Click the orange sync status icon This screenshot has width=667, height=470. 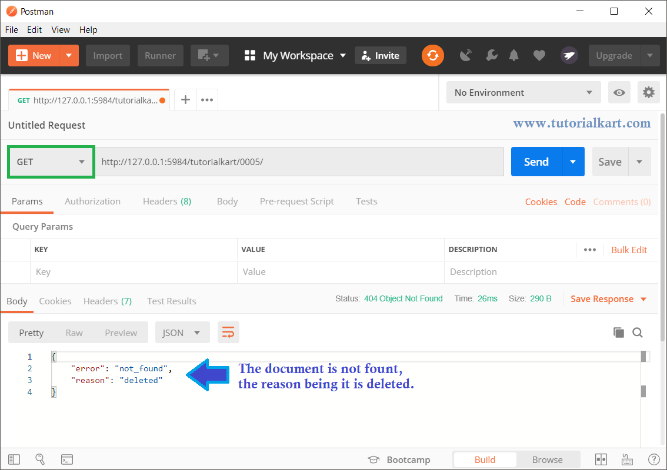(433, 55)
